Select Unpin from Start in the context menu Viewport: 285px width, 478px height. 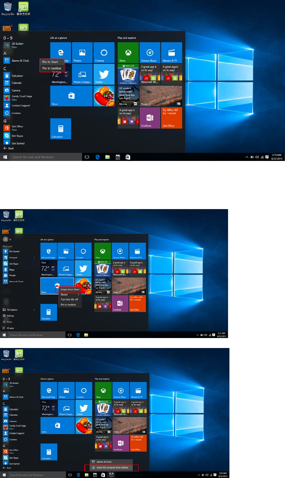coord(70,290)
